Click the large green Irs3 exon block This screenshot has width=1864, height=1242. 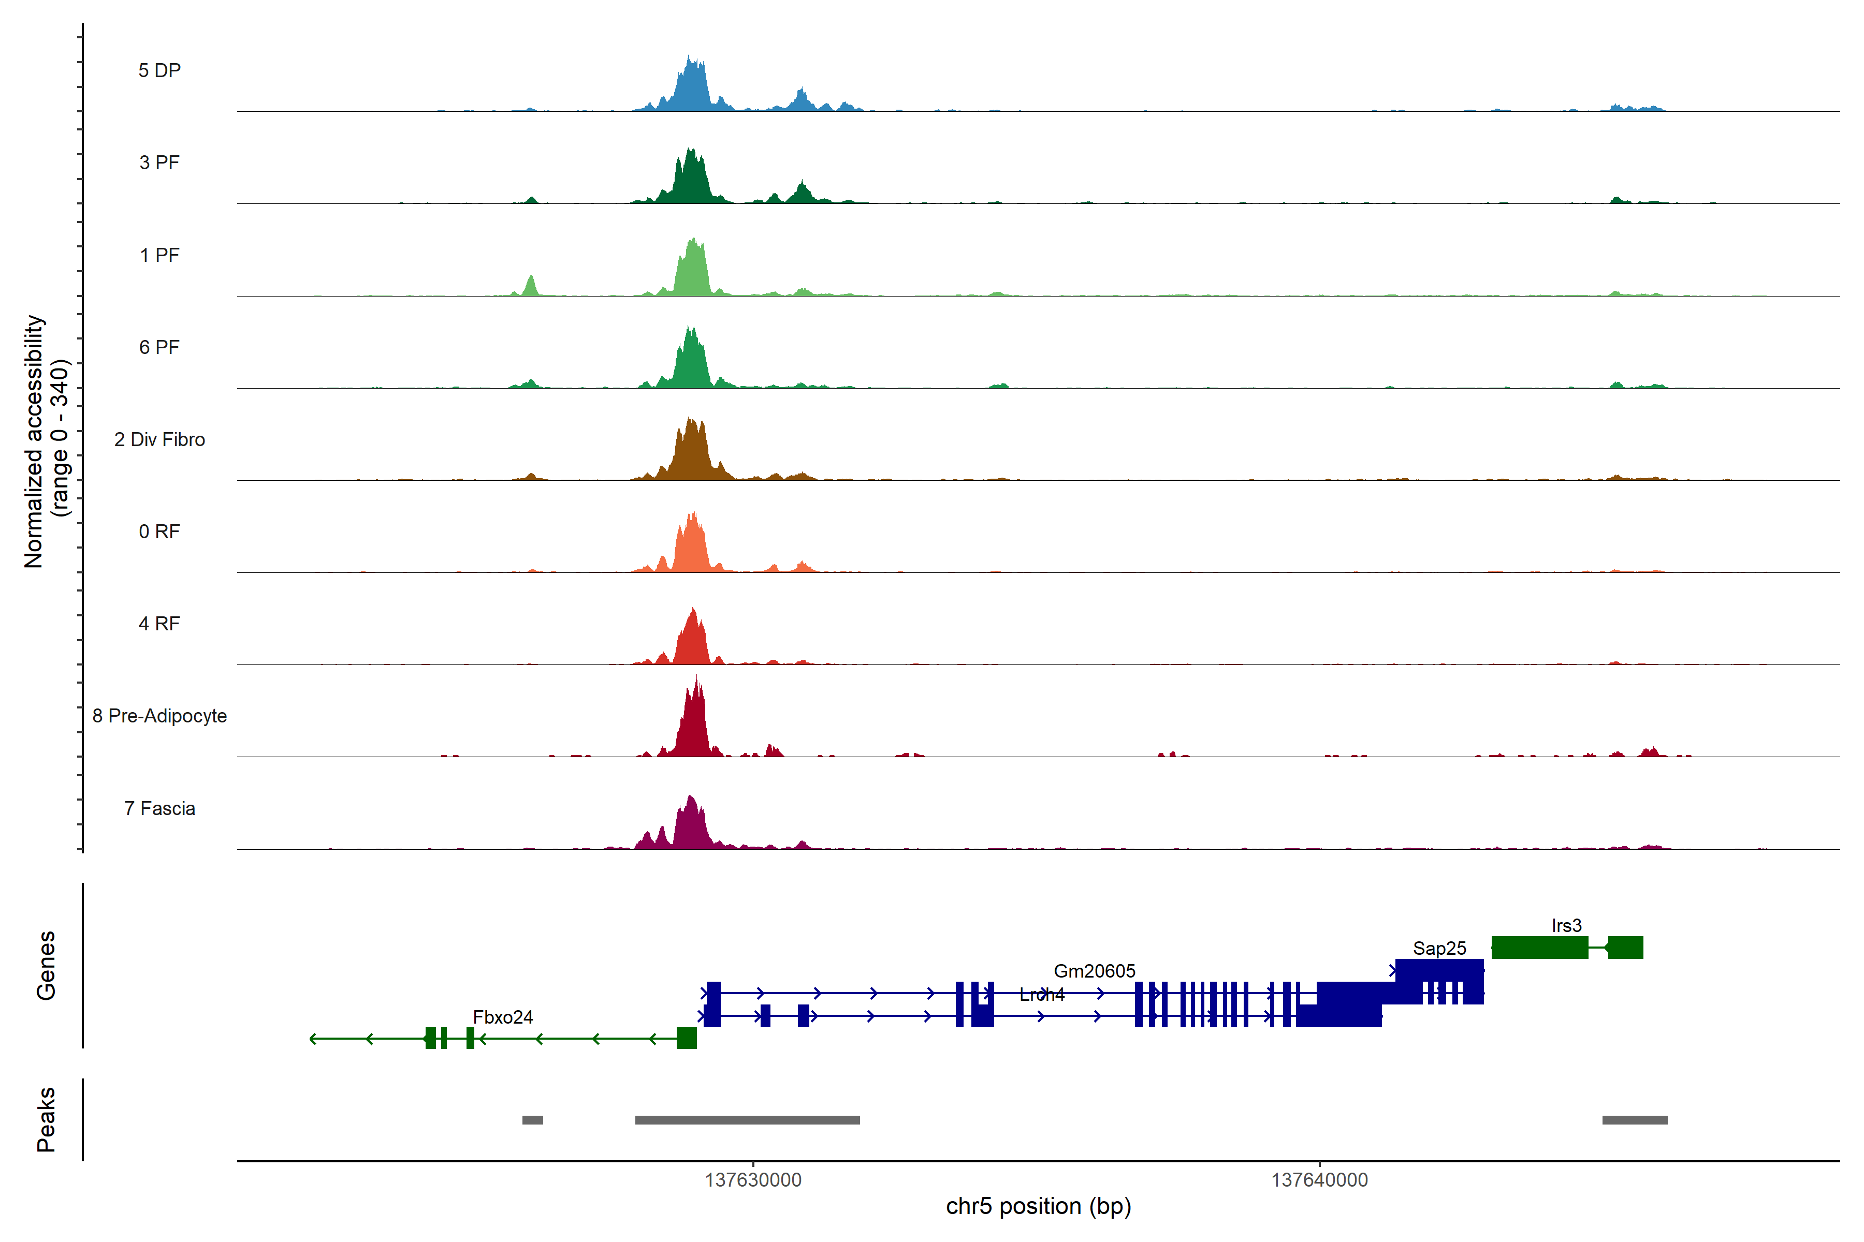point(1539,948)
